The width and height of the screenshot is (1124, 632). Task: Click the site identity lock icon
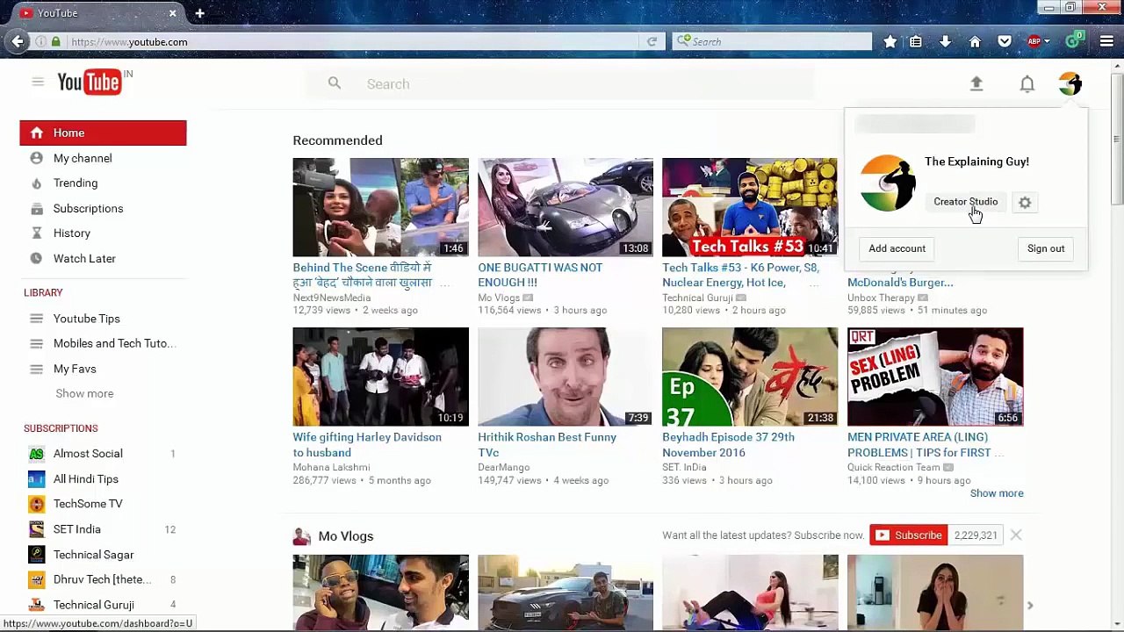(56, 41)
